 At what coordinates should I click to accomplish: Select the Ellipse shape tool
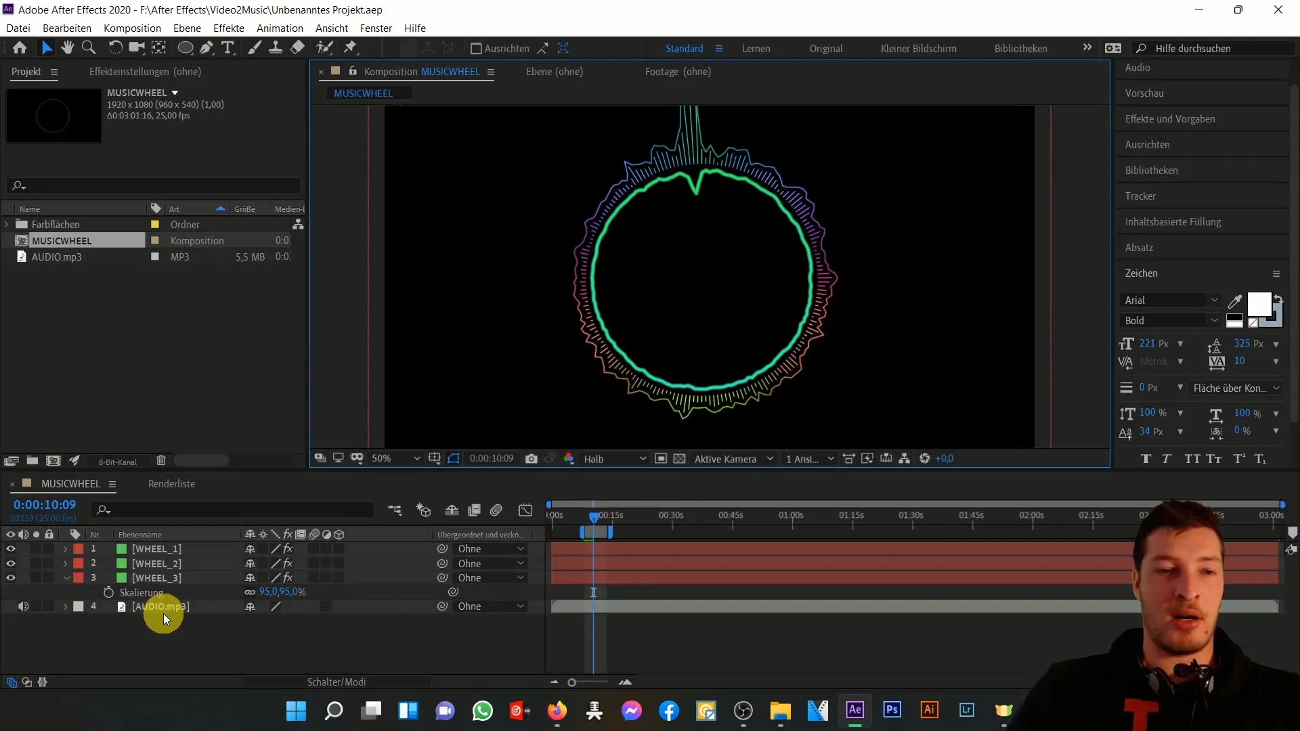coord(185,48)
